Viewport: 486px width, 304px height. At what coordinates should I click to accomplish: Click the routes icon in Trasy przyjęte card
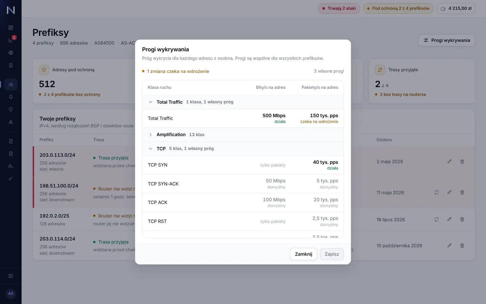[380, 70]
